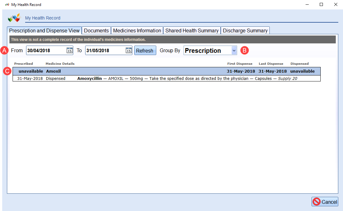Click the Refresh button

(x=145, y=50)
